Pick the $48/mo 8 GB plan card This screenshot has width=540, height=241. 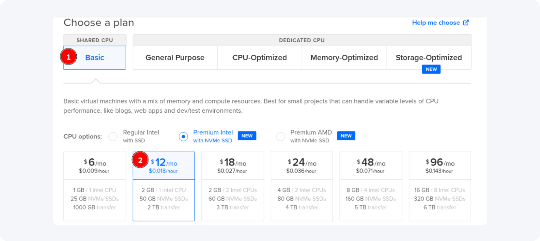(x=371, y=186)
